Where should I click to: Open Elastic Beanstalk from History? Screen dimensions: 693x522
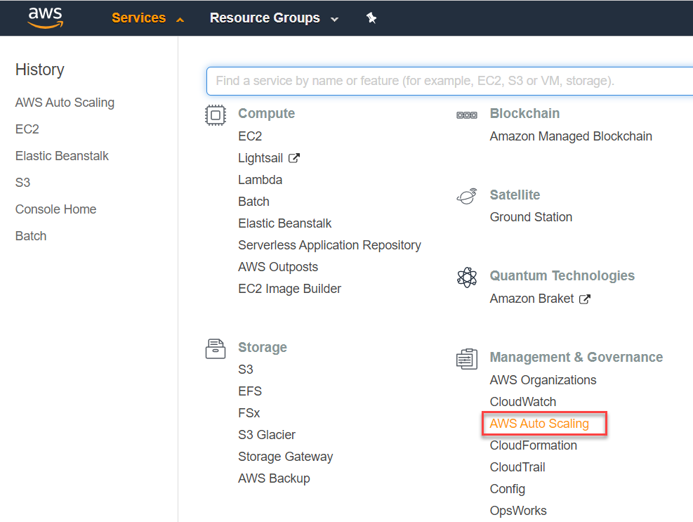click(62, 156)
